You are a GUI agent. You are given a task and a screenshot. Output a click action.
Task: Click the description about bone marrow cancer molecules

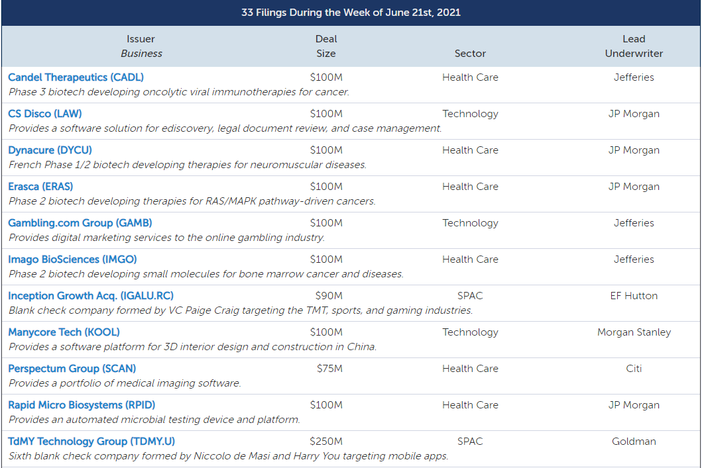point(206,274)
